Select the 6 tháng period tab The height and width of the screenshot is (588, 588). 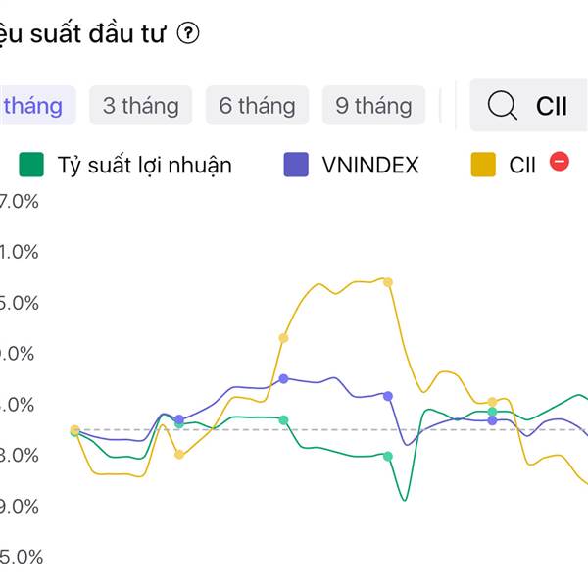point(258,105)
